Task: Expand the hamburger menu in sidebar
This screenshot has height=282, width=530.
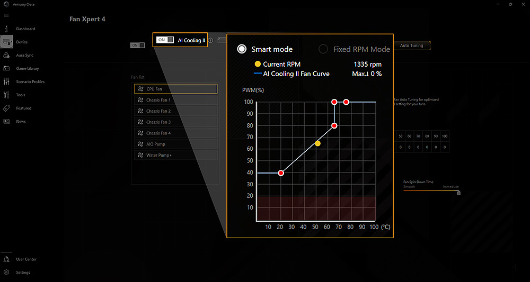Action: click(x=6, y=15)
